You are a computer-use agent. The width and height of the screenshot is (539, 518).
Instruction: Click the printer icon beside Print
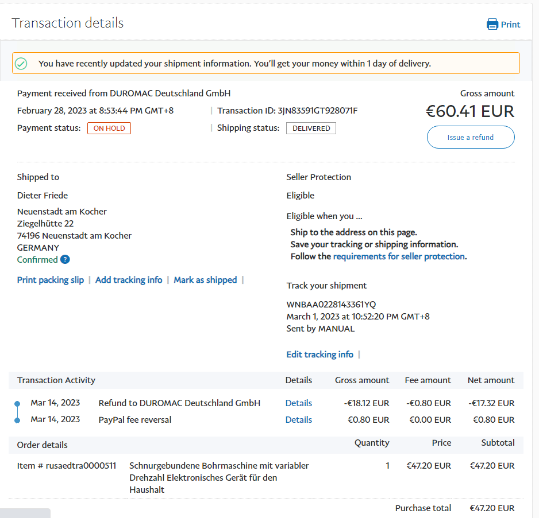(x=492, y=24)
